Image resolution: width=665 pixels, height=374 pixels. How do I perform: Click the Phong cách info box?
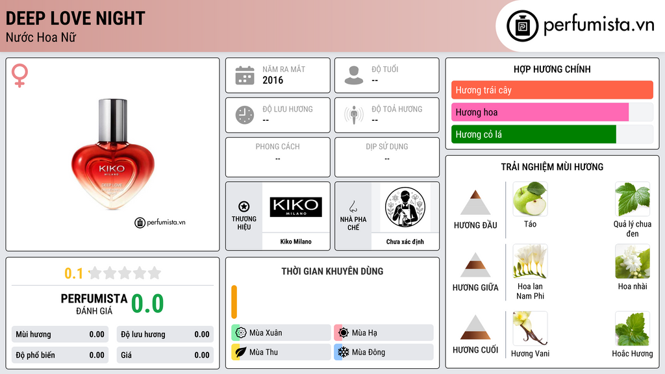[x=278, y=157]
